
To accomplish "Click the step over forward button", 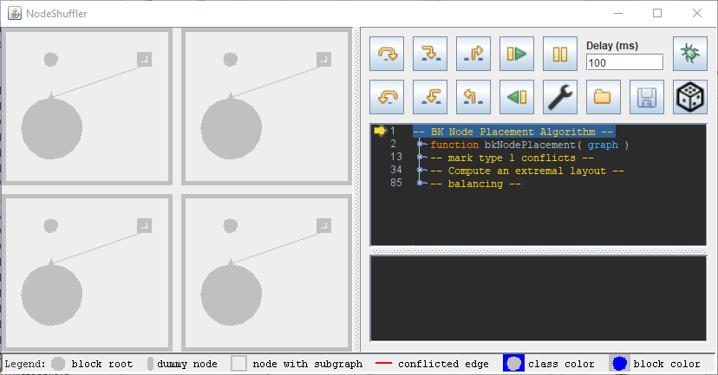I will (387, 54).
